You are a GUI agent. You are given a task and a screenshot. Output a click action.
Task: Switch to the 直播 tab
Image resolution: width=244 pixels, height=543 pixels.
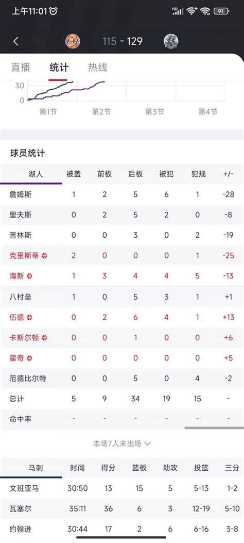(21, 67)
